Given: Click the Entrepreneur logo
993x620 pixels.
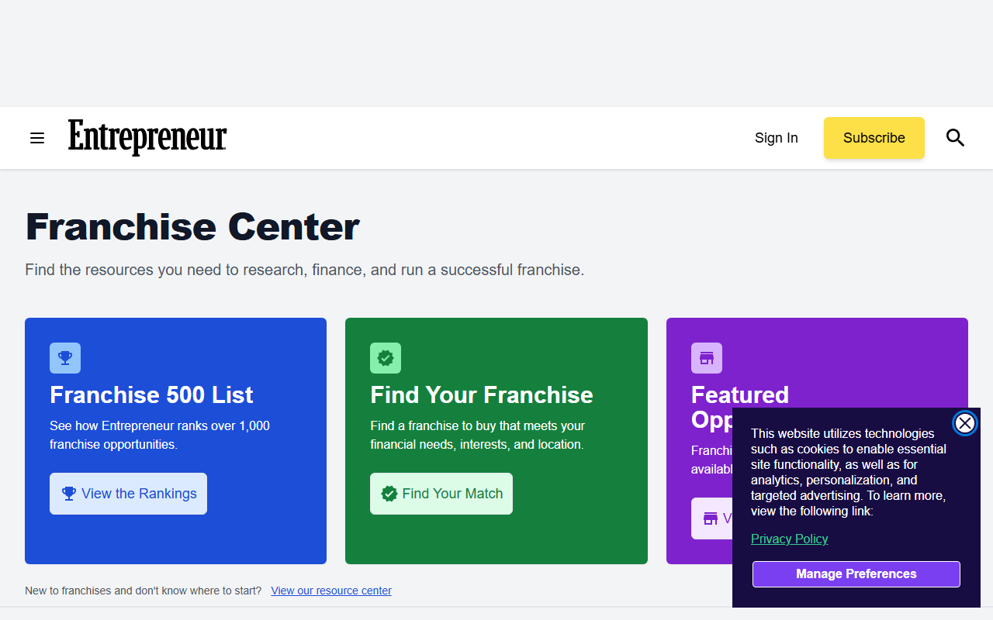Looking at the screenshot, I should click(x=147, y=138).
